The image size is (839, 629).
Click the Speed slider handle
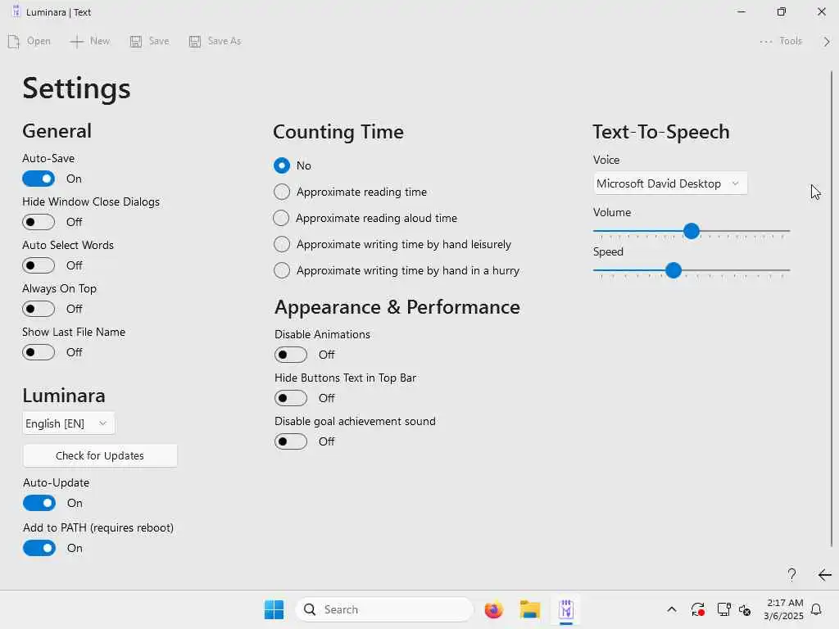673,270
